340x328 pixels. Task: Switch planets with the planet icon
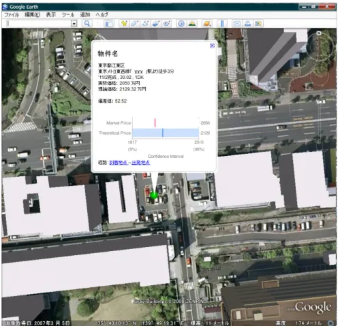[x=207, y=24]
